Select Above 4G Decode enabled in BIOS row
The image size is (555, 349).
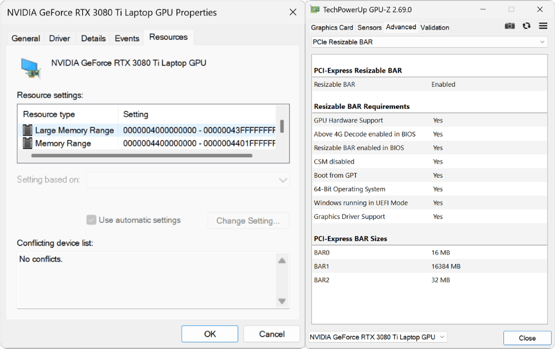tap(430, 134)
